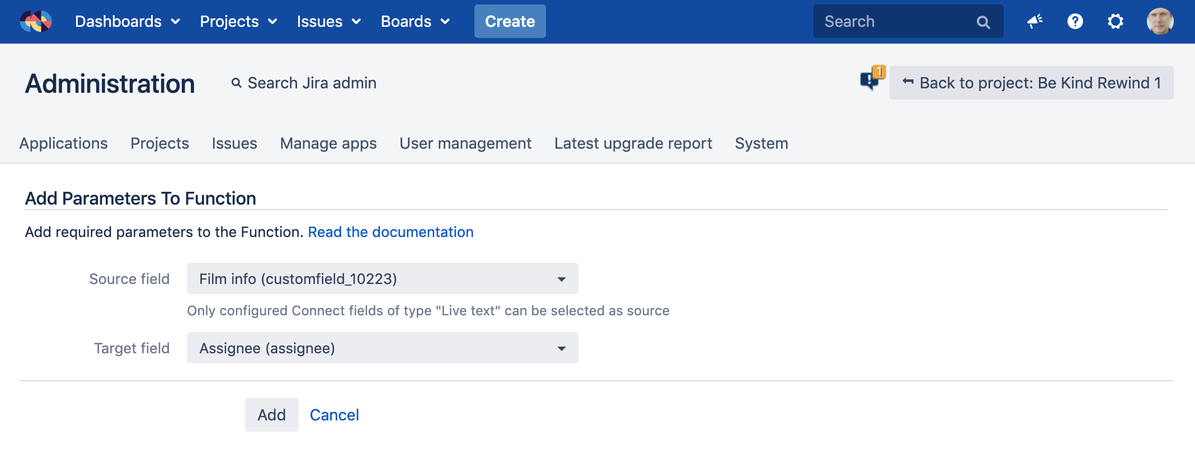1195x464 pixels.
Task: Click the search magnifier icon in top bar
Action: (983, 22)
